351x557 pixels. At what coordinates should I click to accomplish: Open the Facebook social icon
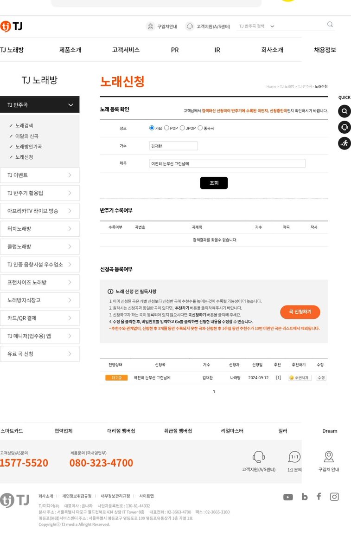pos(319,496)
